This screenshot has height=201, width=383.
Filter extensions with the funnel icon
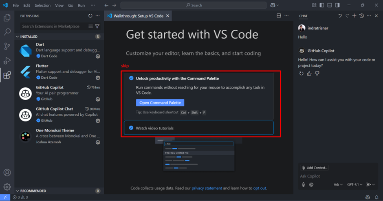(x=97, y=26)
